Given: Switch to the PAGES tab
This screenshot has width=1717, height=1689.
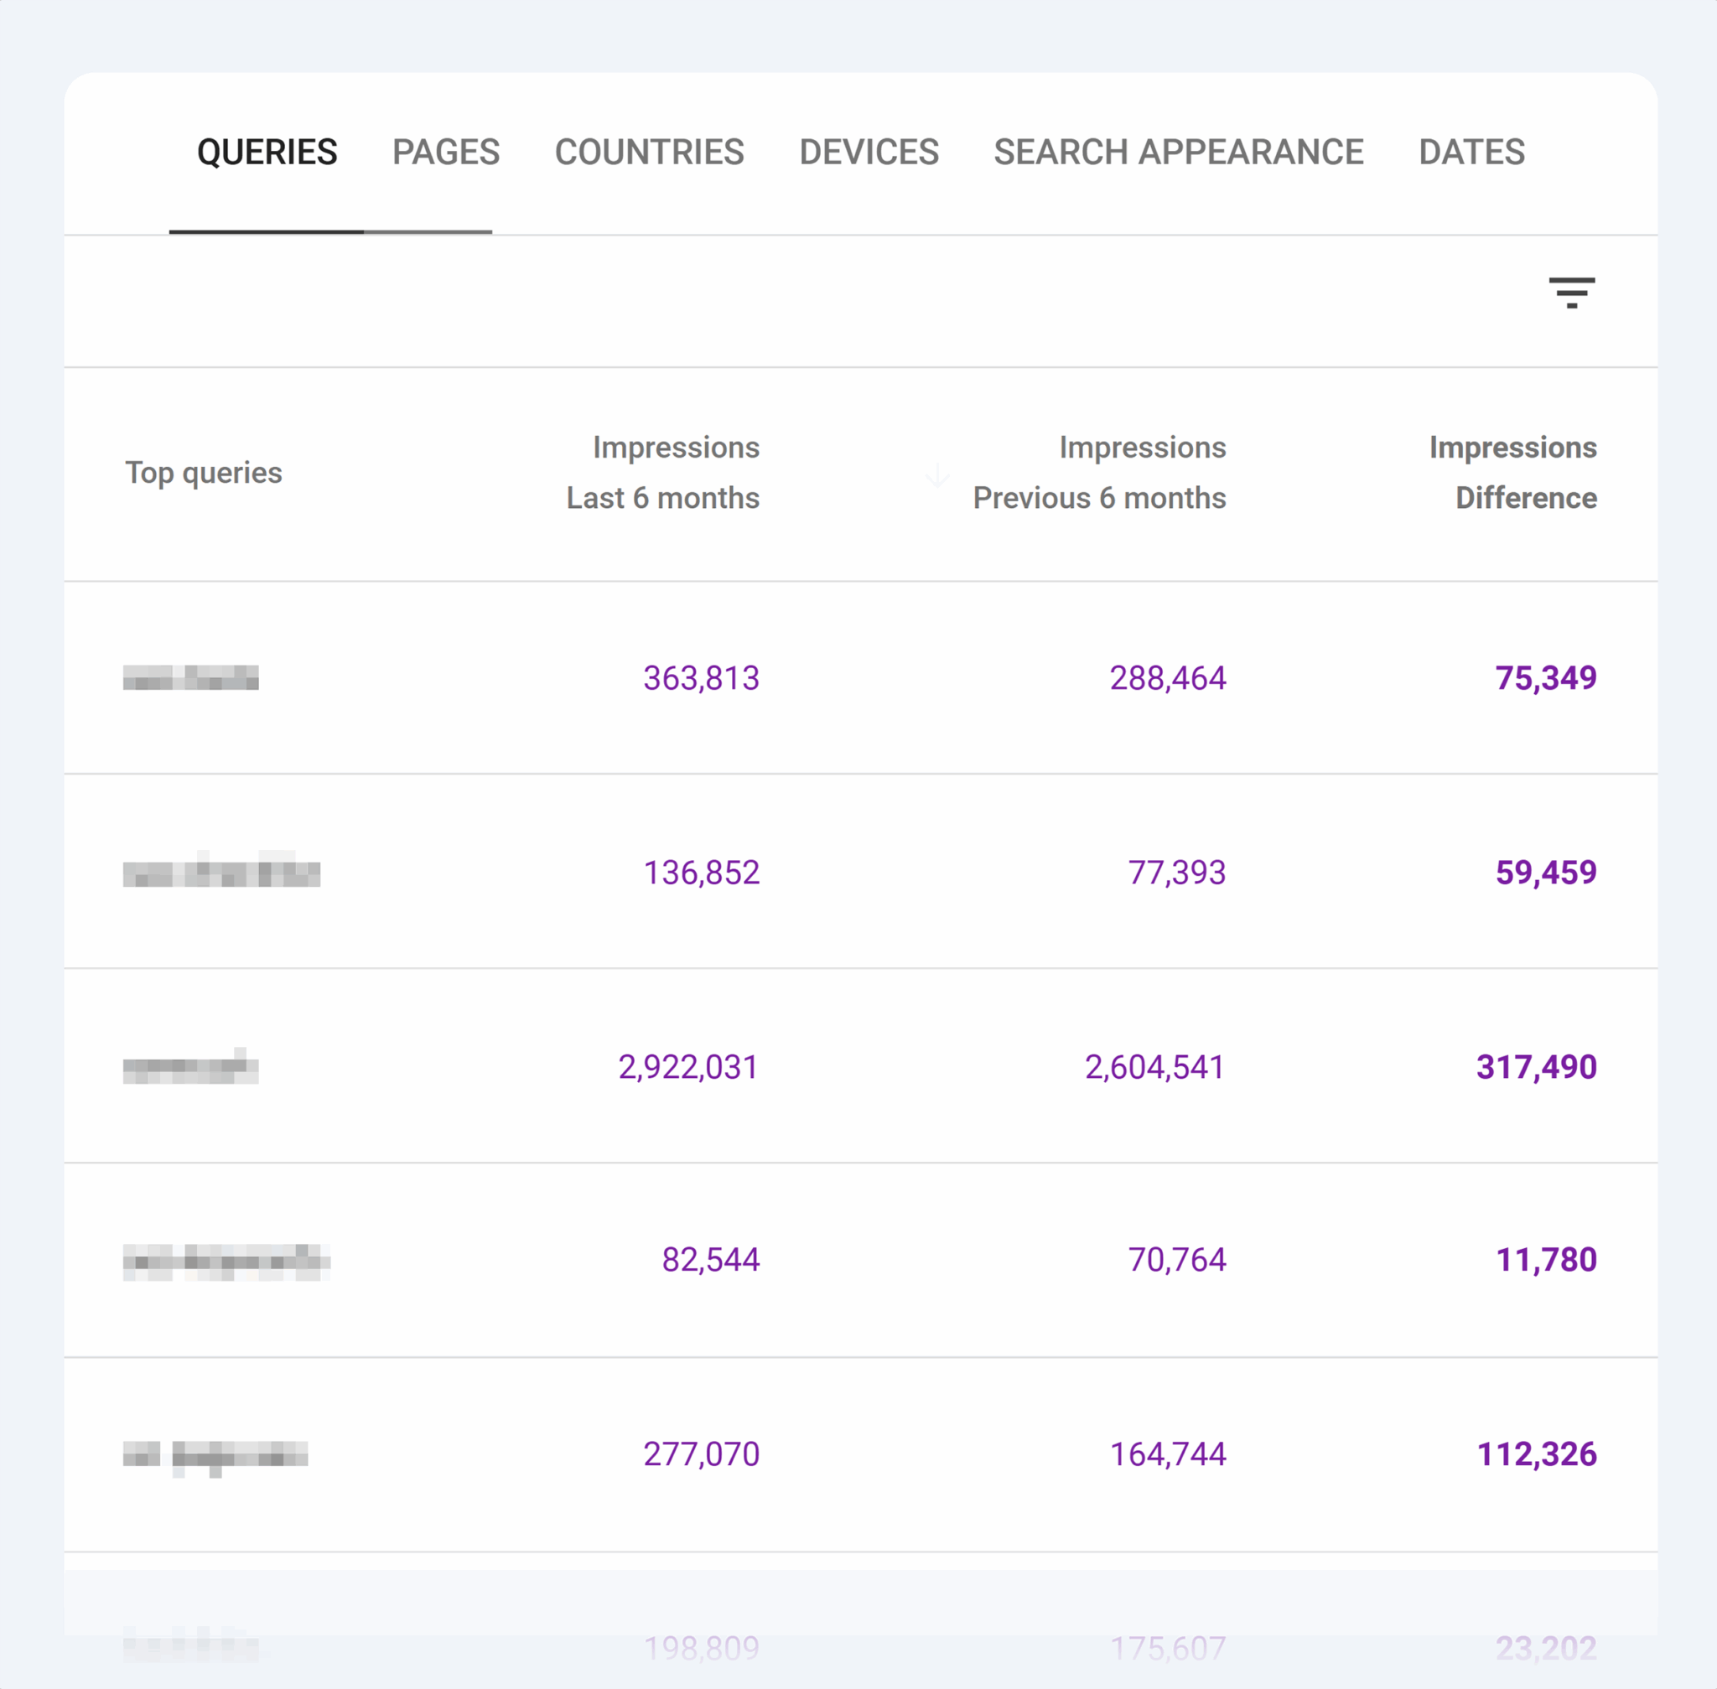Looking at the screenshot, I should click(446, 152).
